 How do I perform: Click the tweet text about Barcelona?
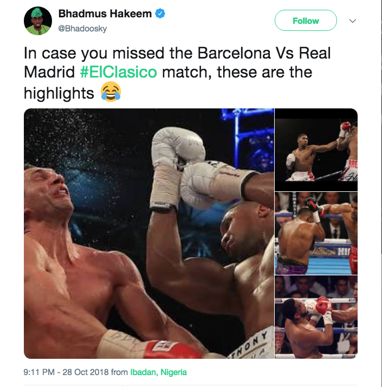tap(177, 73)
